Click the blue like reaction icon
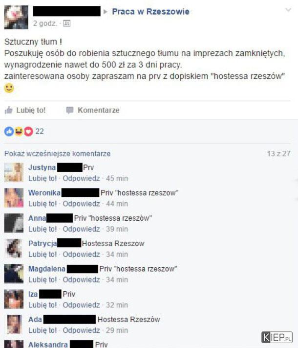This screenshot has height=348, width=298. click(x=9, y=131)
